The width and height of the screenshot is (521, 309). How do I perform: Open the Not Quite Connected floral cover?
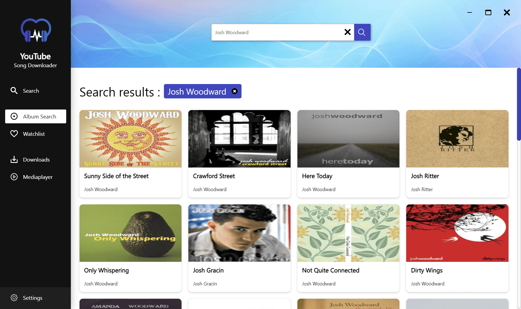(x=348, y=233)
